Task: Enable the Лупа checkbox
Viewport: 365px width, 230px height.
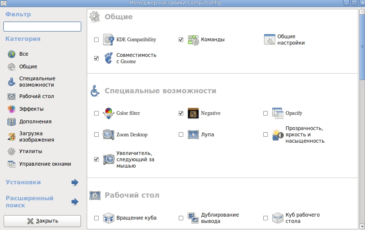Action: [x=181, y=135]
